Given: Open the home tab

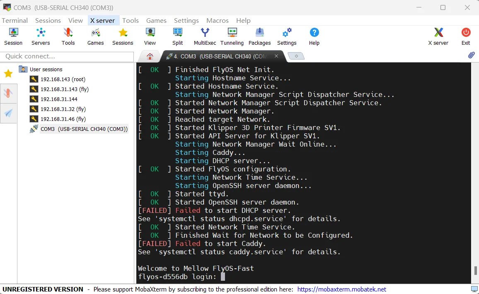Looking at the screenshot, I should pos(150,56).
